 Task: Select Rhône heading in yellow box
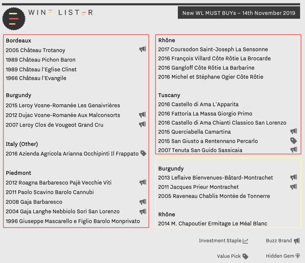pyautogui.click(x=167, y=214)
